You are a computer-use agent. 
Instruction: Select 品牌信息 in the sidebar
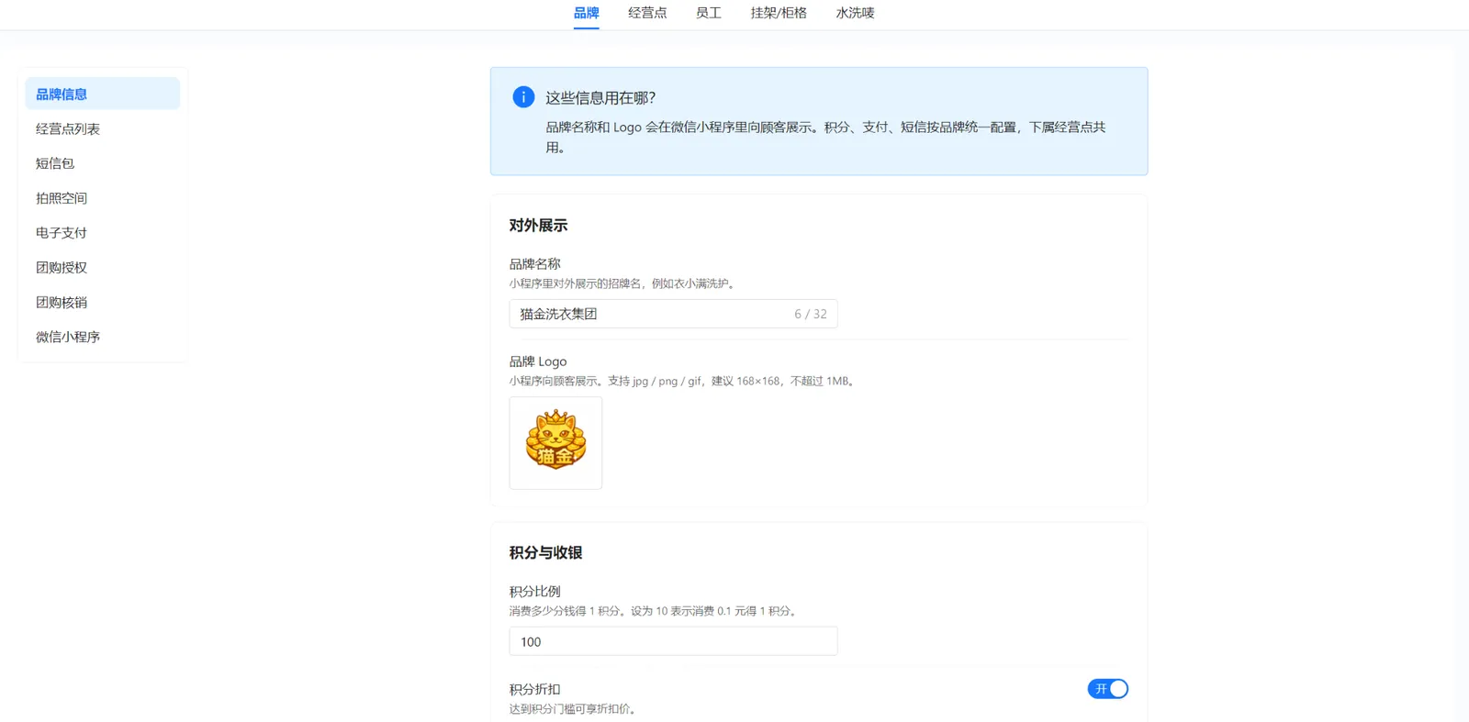(x=102, y=94)
